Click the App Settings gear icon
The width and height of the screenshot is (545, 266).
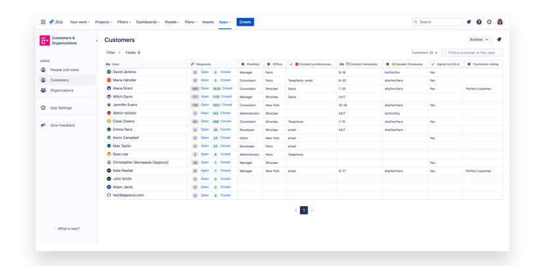[x=43, y=108]
